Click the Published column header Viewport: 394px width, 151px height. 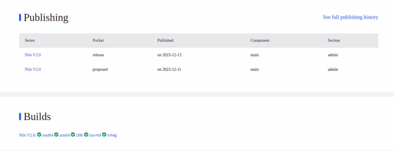click(x=165, y=40)
